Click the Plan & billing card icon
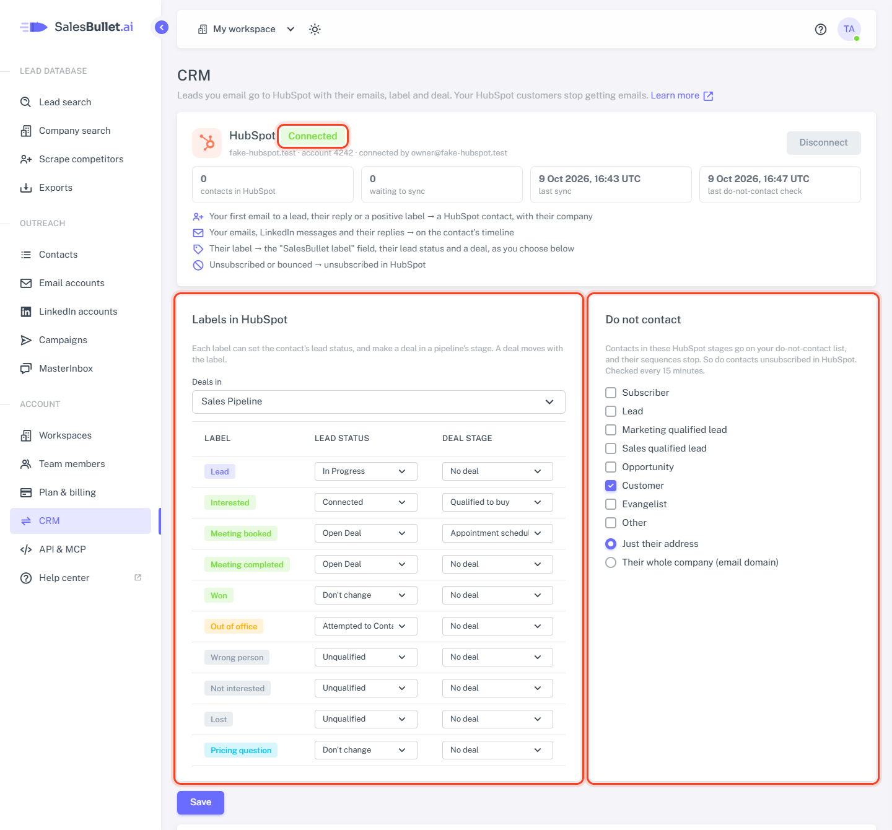Image resolution: width=892 pixels, height=830 pixels. [x=26, y=492]
